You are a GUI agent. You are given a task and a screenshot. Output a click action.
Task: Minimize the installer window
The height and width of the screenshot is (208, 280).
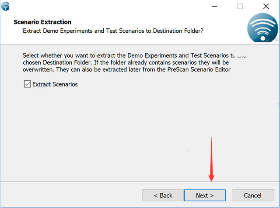click(x=214, y=6)
